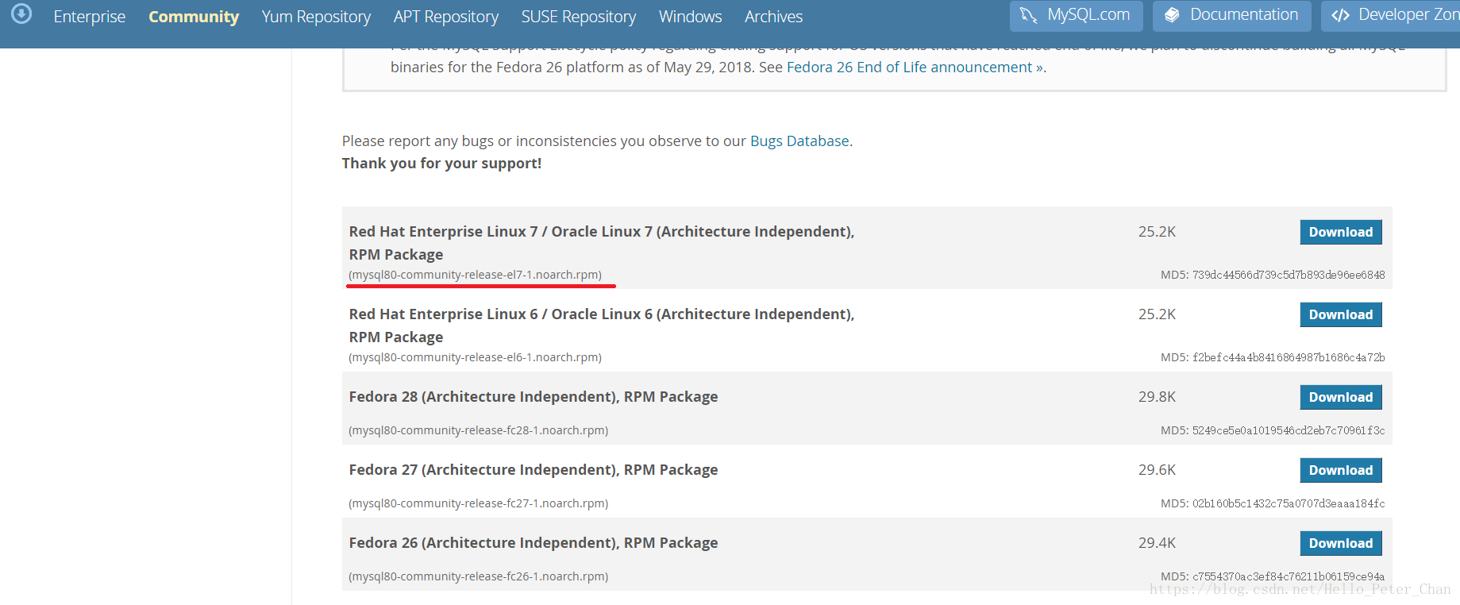1460x605 pixels.
Task: Go to the Yum Repository tab
Action: pyautogui.click(x=316, y=17)
